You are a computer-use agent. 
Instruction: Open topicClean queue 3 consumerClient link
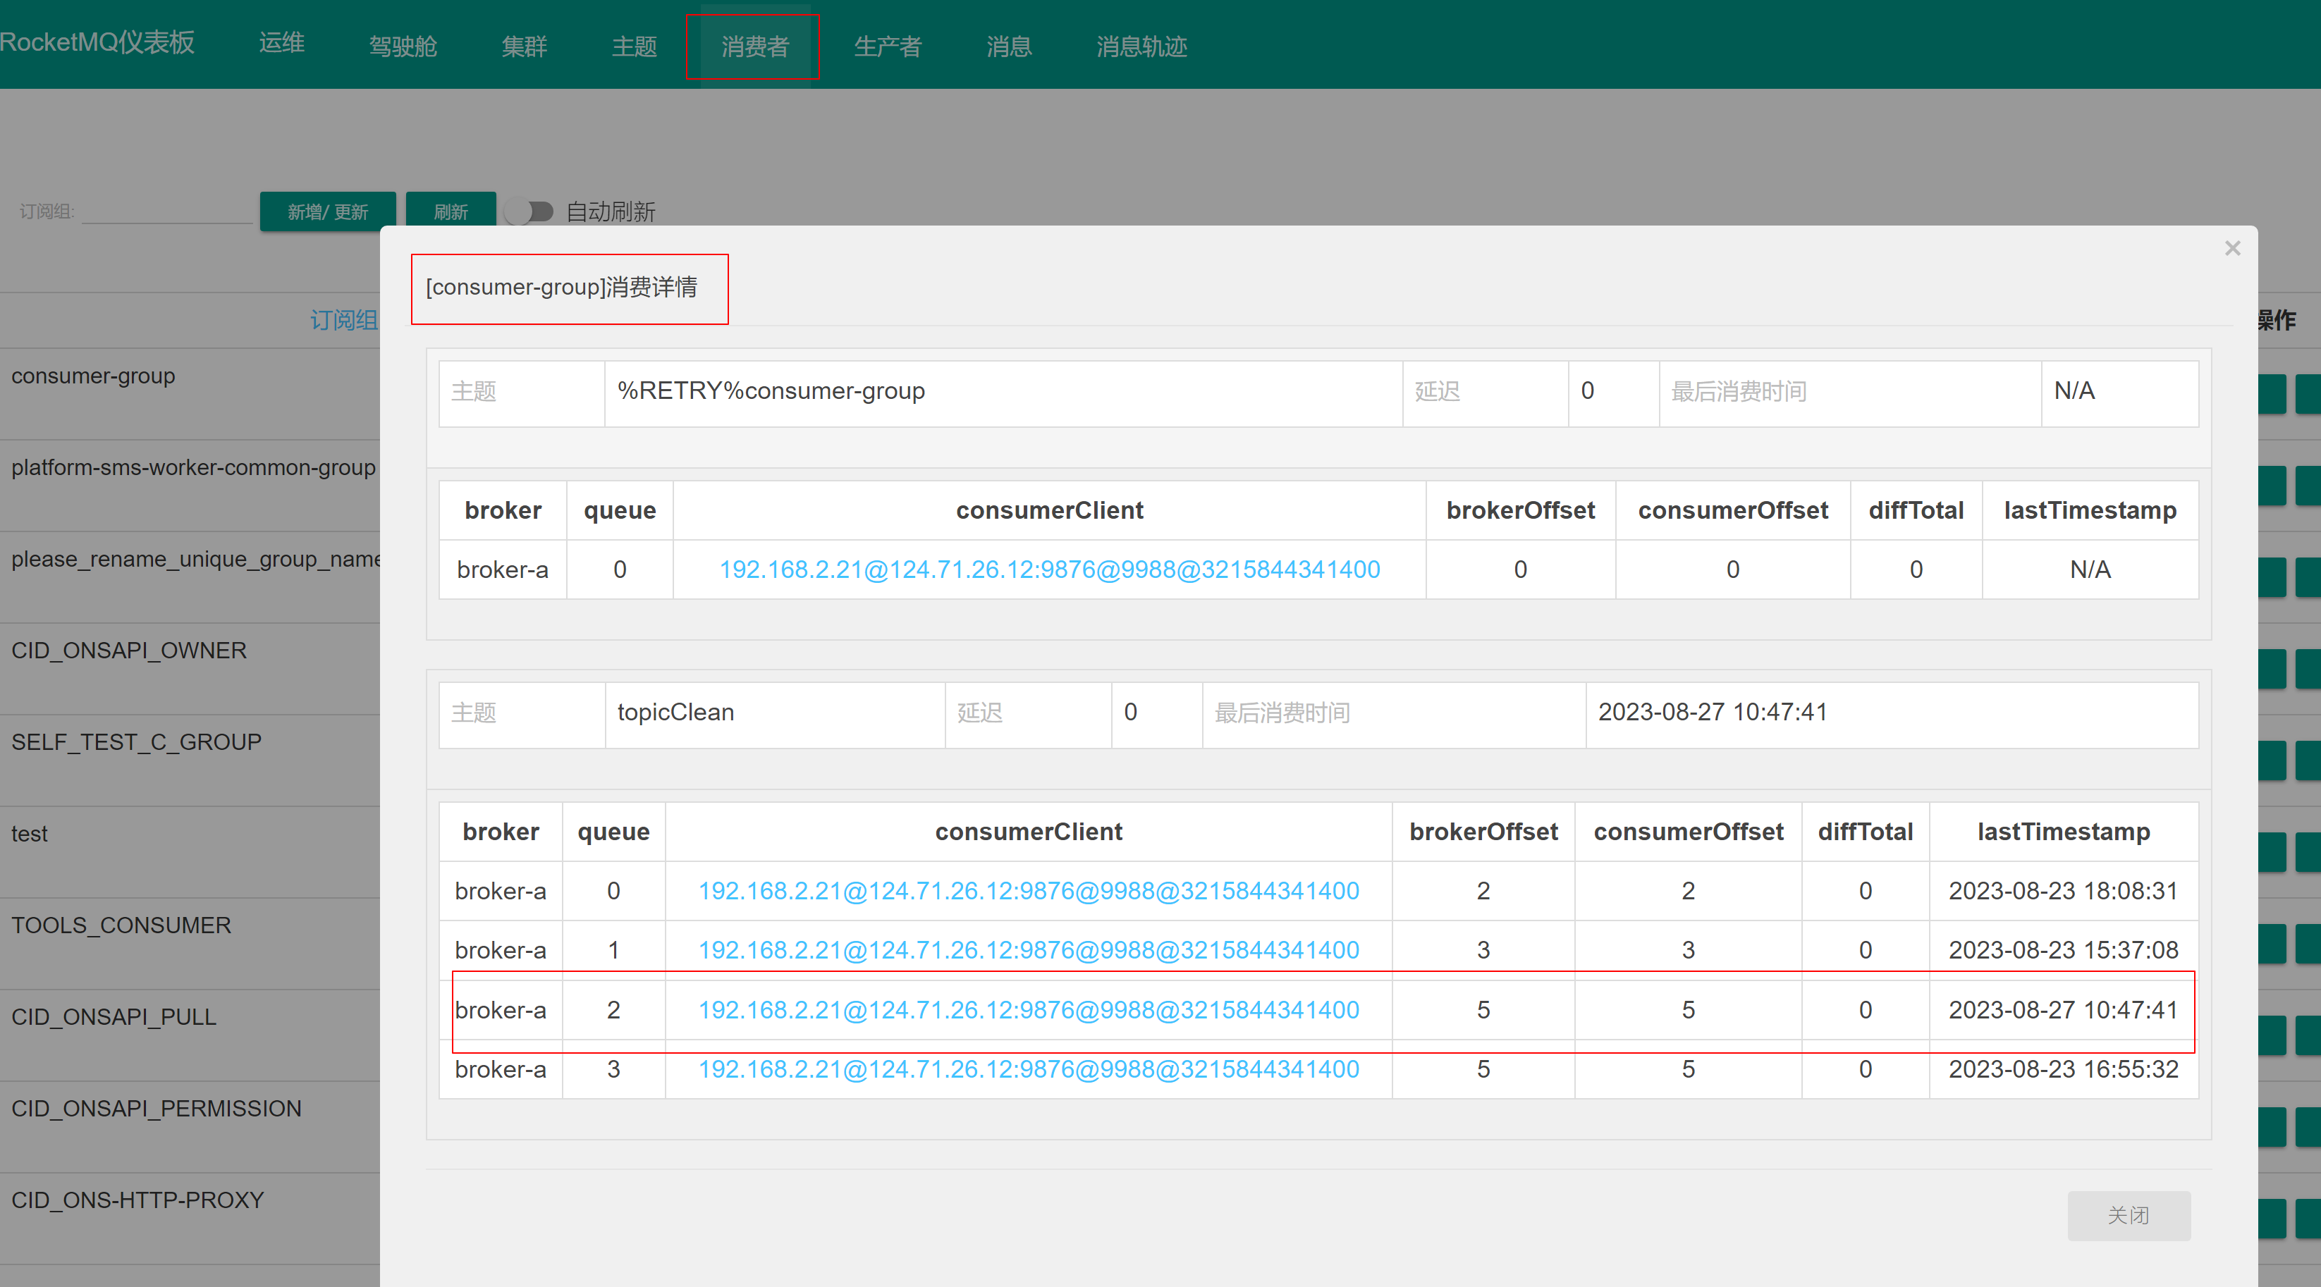(1029, 1069)
